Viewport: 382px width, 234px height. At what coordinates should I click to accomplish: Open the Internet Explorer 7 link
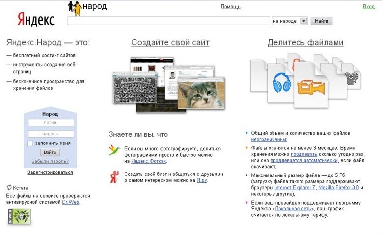pyautogui.click(x=295, y=187)
